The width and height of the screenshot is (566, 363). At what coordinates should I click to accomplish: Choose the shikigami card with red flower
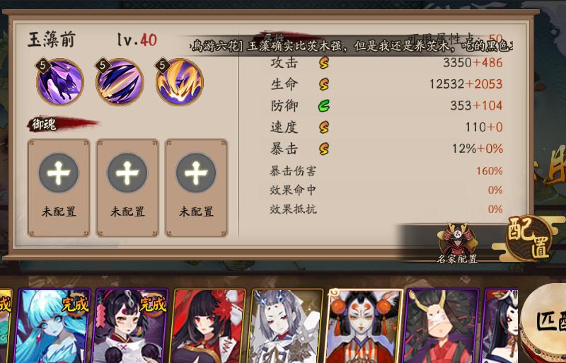[x=208, y=325]
